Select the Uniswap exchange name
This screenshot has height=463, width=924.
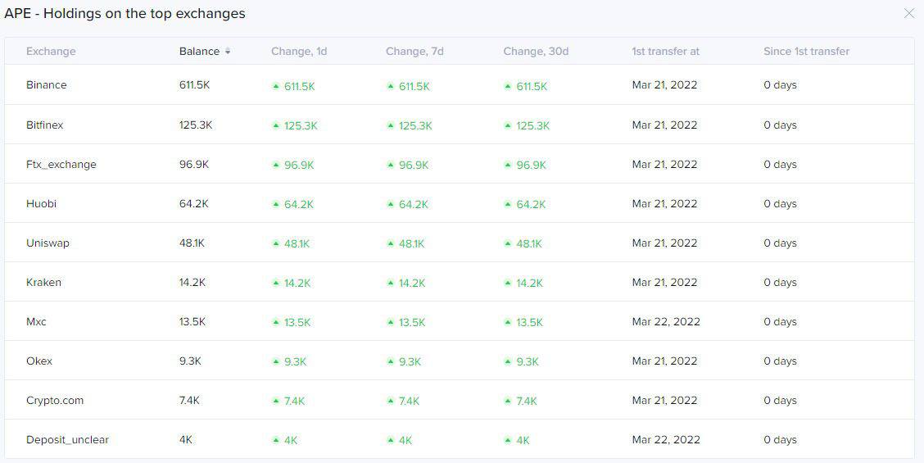click(48, 243)
